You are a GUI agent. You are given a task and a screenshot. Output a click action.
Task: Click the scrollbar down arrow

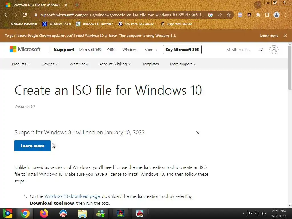[x=290, y=205]
